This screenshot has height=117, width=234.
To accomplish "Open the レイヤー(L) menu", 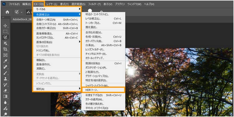I will [51, 4].
